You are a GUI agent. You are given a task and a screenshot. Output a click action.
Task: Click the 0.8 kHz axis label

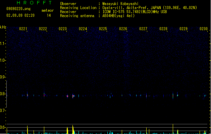3,94
